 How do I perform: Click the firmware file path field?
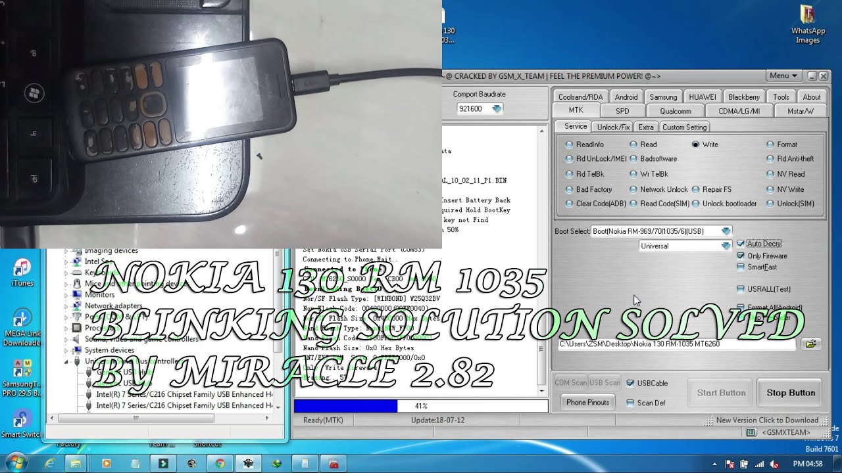point(677,344)
